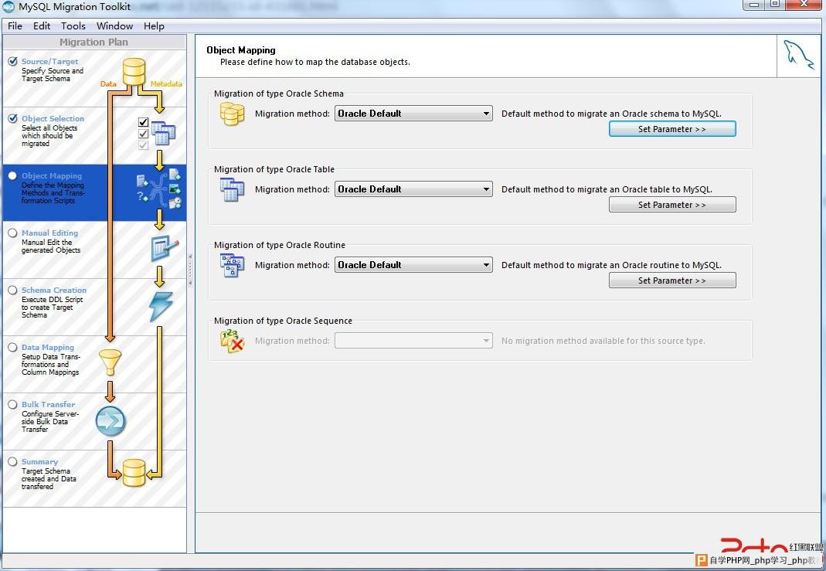Click the panel splitter collapse handle
The image size is (826, 571).
pyautogui.click(x=190, y=270)
